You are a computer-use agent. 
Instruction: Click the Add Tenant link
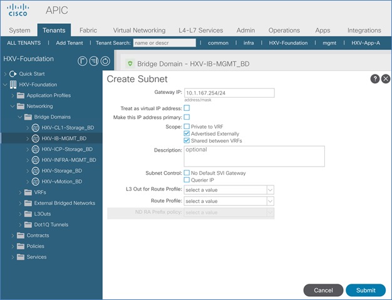(x=70, y=43)
